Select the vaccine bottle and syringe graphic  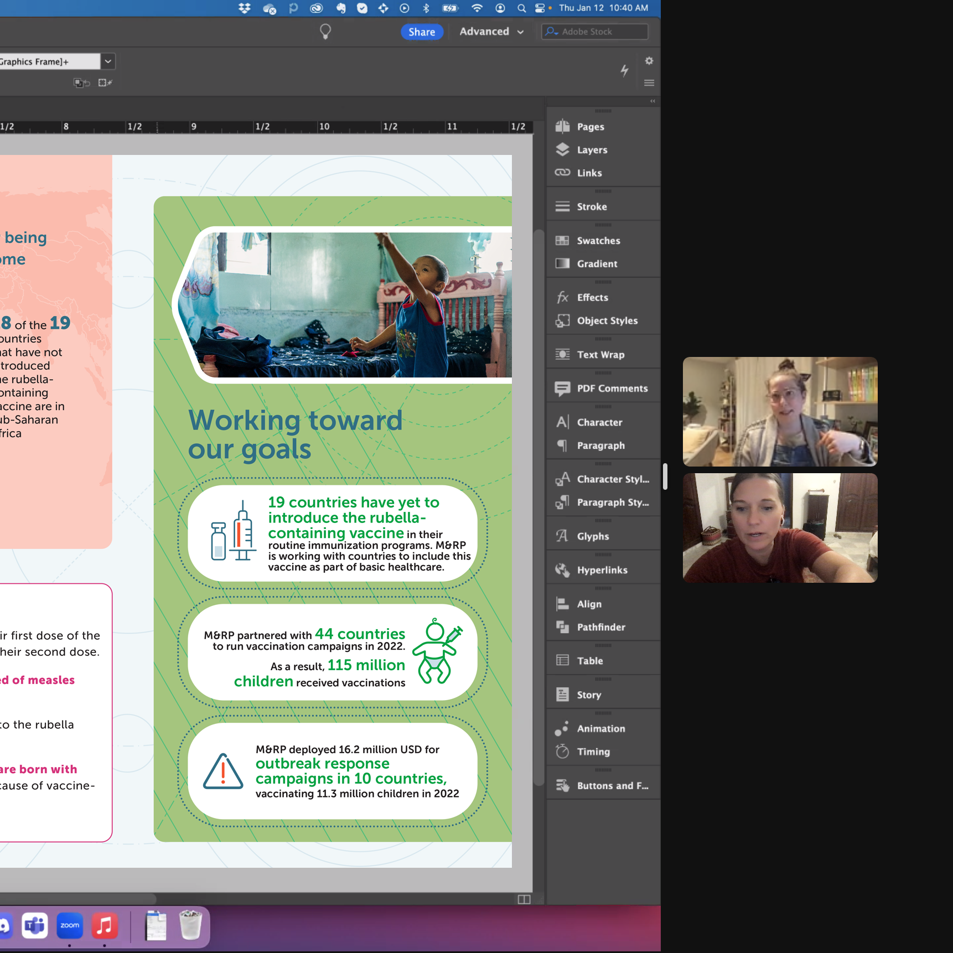pyautogui.click(x=233, y=531)
